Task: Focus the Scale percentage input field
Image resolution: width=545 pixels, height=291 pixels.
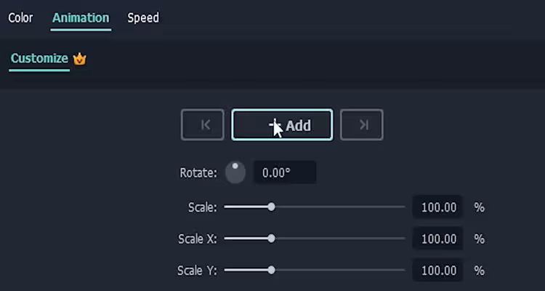Action: (438, 207)
